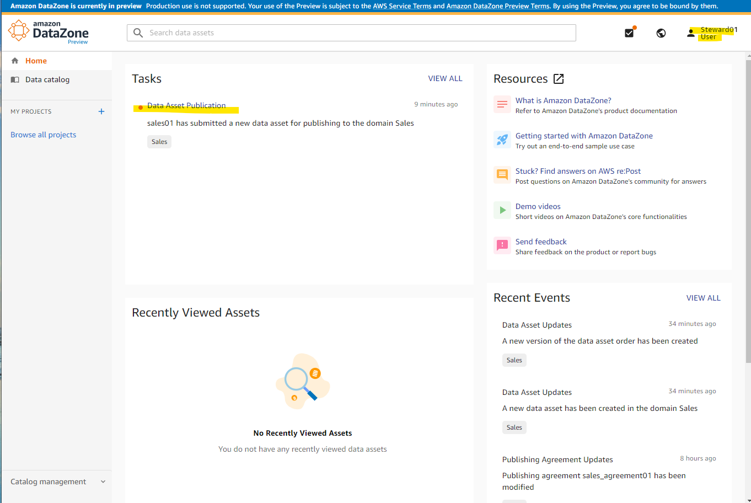Open Resources external link icon

(x=559, y=79)
